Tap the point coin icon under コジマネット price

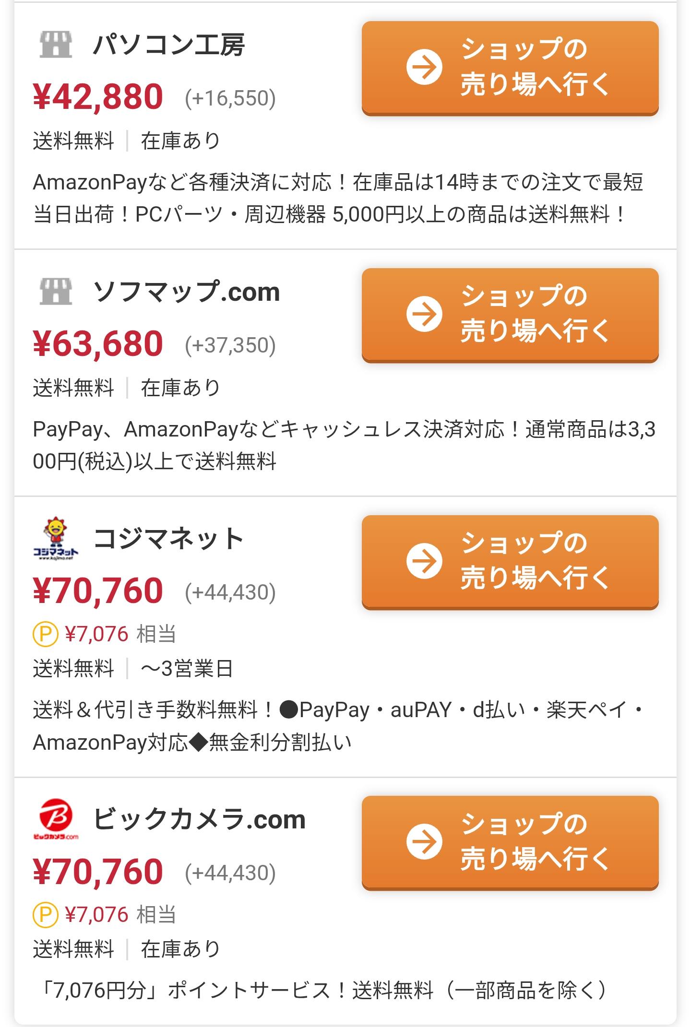coord(45,634)
